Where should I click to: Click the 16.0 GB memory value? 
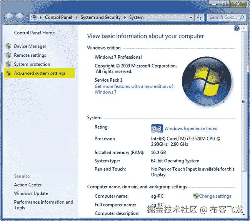pyautogui.click(x=158, y=152)
